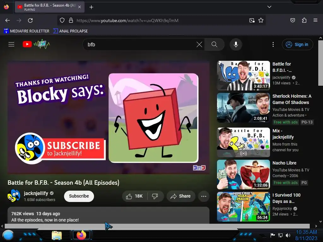Click the scrollbar down arrow

(x=320, y=222)
